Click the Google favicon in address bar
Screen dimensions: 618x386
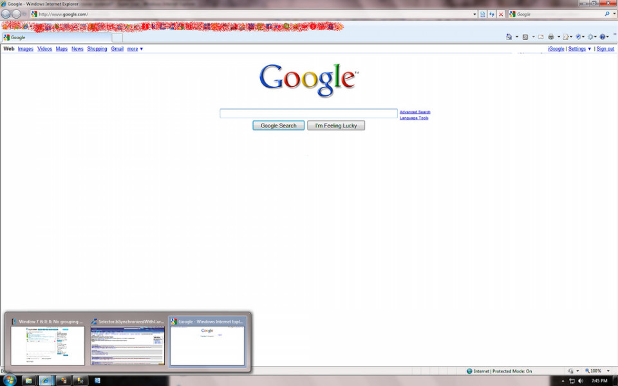(34, 14)
